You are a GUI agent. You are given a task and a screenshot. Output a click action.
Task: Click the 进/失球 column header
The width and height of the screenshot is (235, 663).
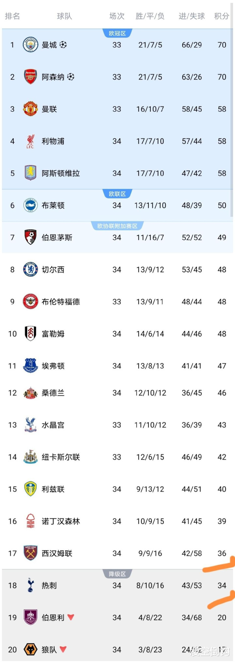click(192, 16)
